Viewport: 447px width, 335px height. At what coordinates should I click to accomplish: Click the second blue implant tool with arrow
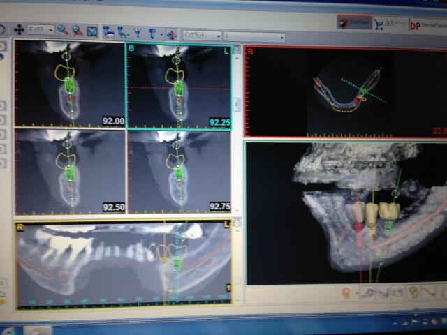click(x=123, y=33)
